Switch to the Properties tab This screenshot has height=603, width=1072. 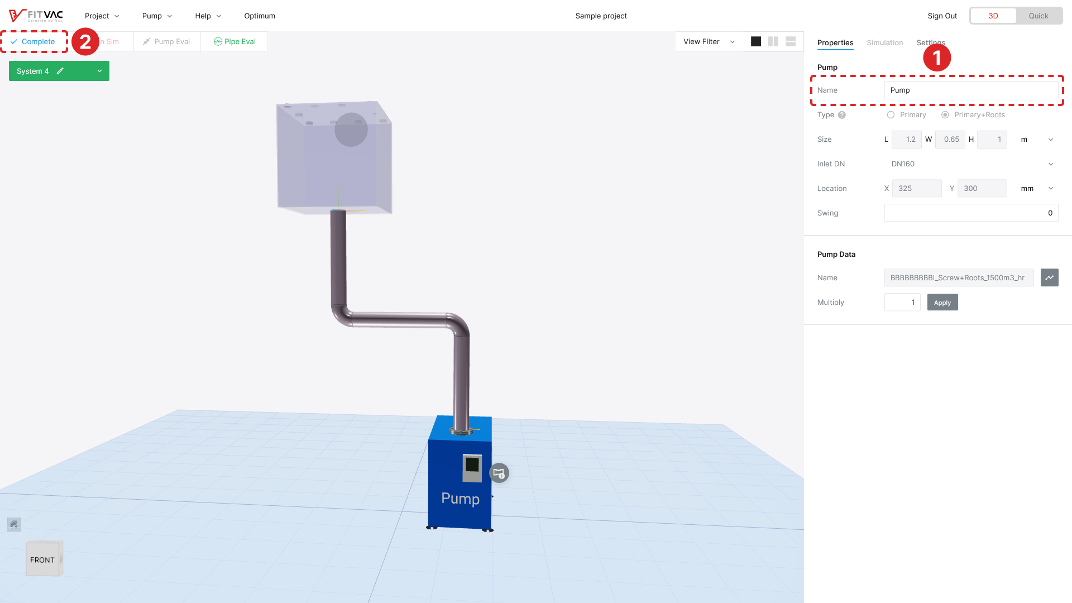click(x=835, y=42)
